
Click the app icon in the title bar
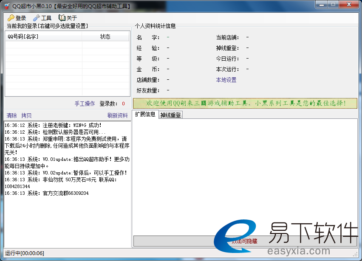click(x=7, y=6)
